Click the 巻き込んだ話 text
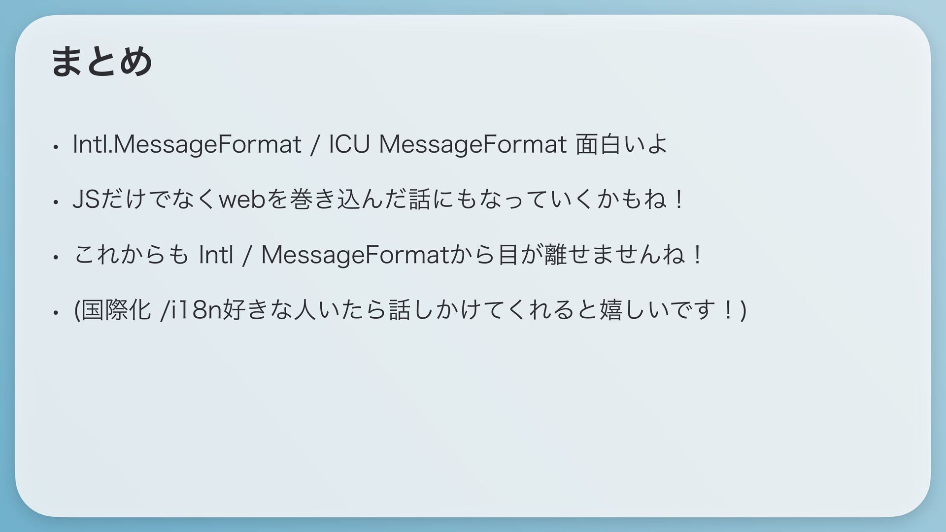Viewport: 946px width, 532px height. pyautogui.click(x=361, y=200)
